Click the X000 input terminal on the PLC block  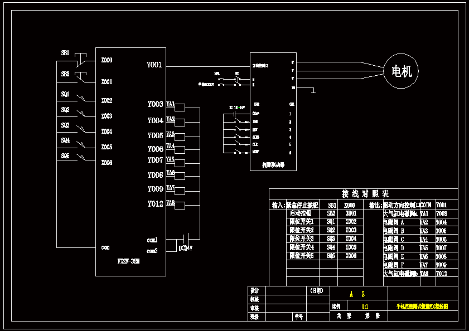(x=107, y=60)
